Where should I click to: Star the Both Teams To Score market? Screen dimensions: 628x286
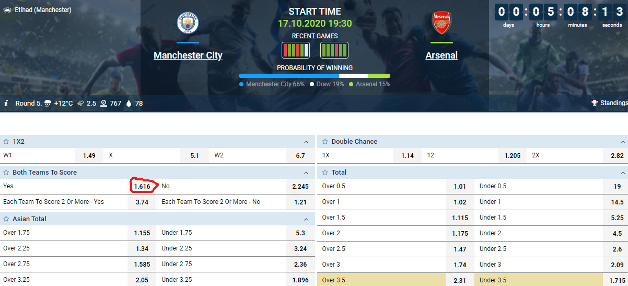coord(6,173)
